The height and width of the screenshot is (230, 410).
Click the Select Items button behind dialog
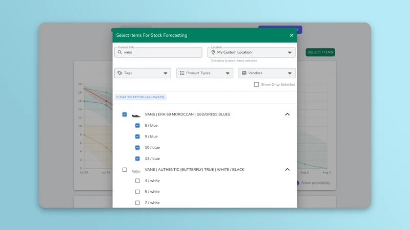pos(320,52)
